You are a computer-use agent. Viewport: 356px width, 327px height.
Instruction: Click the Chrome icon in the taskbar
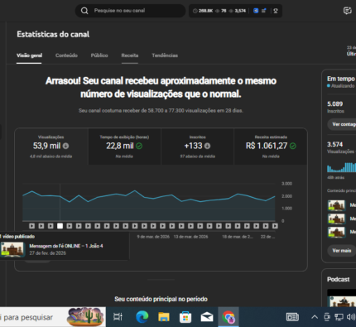[229, 317]
